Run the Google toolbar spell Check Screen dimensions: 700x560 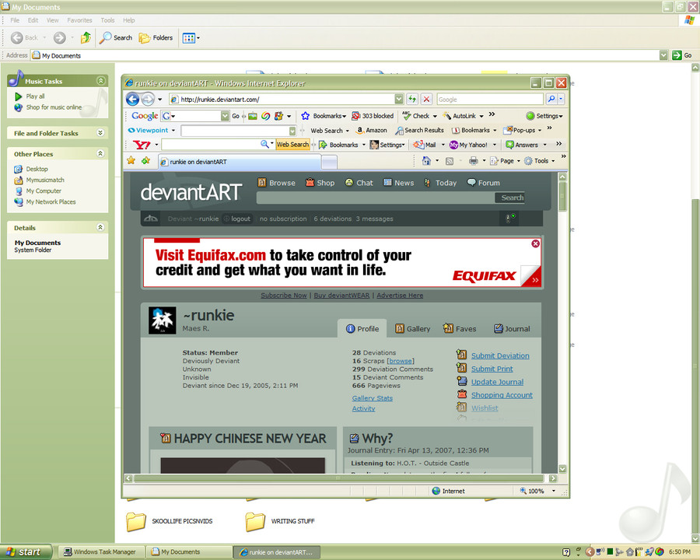coord(416,116)
